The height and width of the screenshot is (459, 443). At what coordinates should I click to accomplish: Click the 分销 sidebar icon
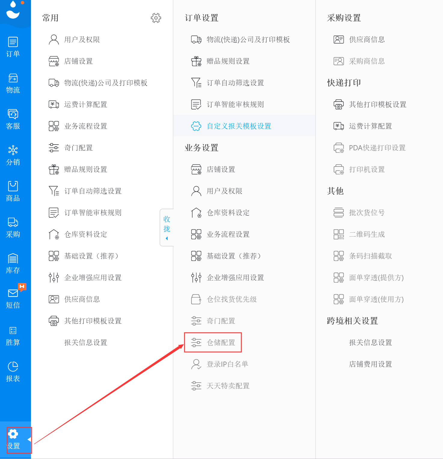13,155
